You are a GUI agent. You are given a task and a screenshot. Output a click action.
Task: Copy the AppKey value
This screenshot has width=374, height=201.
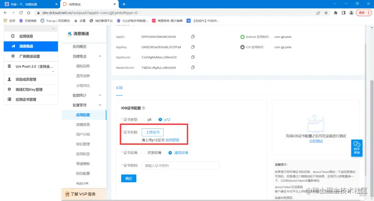[x=193, y=47]
